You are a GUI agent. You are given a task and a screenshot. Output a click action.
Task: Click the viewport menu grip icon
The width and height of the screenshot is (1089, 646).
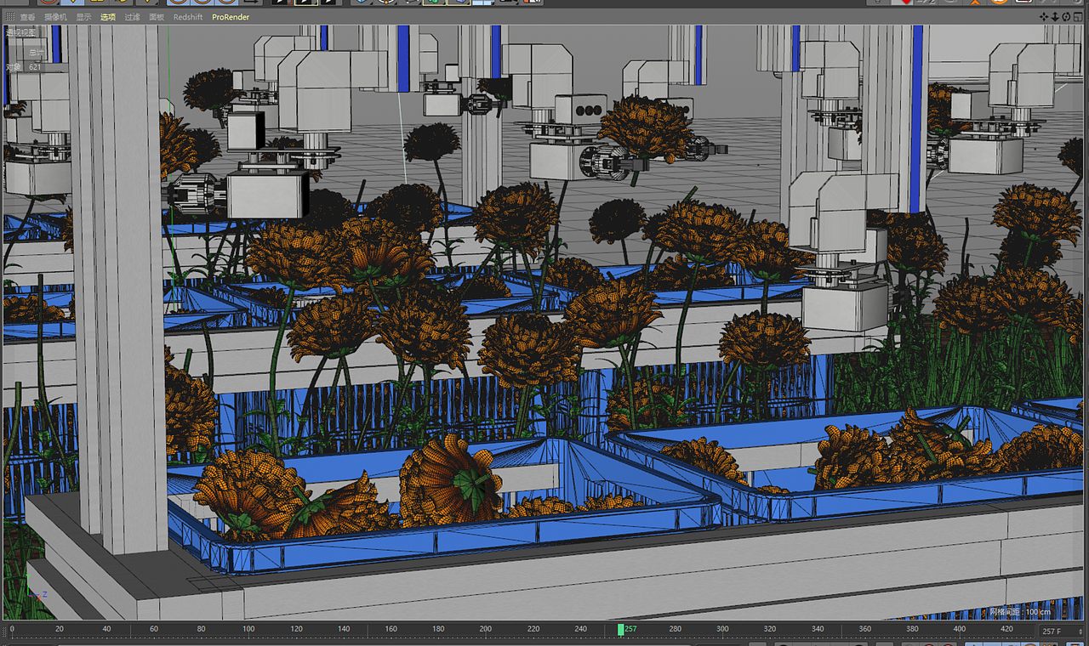[x=9, y=17]
